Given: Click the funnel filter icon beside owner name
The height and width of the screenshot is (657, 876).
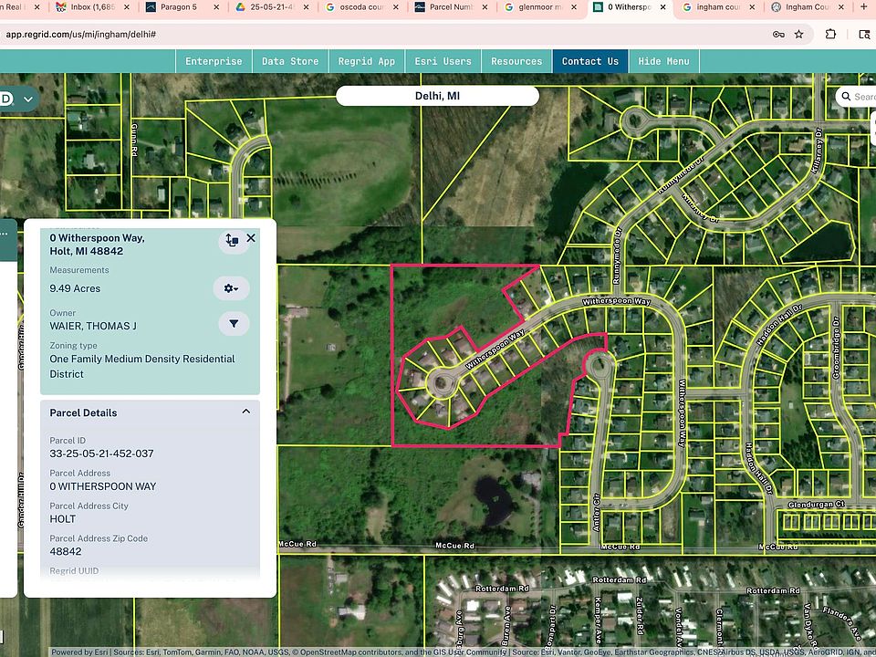Looking at the screenshot, I should [x=234, y=324].
